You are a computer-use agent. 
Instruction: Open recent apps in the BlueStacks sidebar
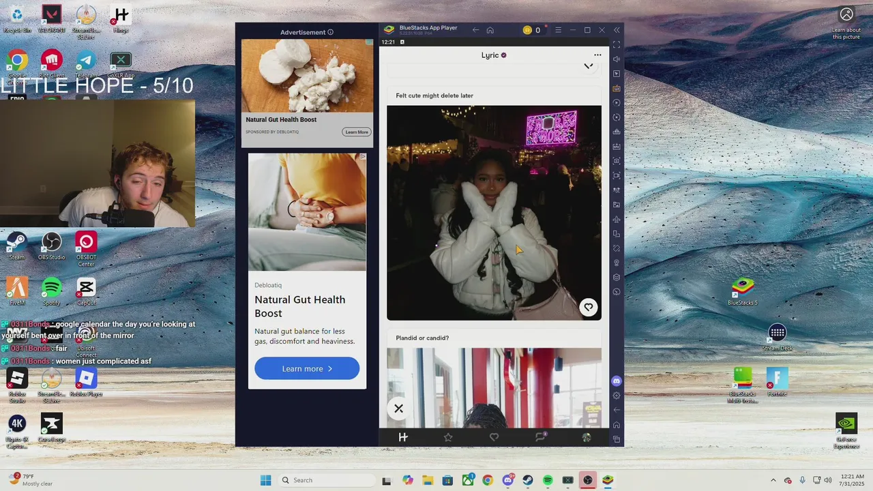click(617, 439)
